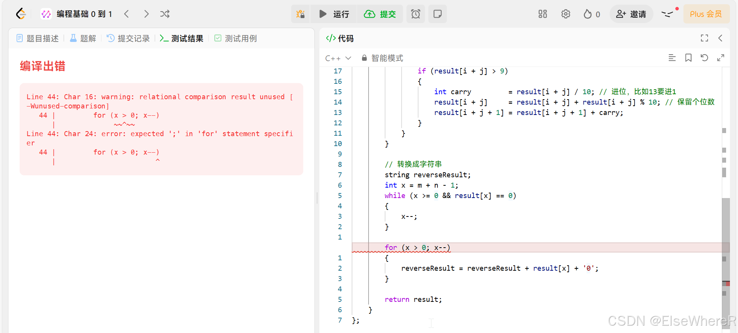Run the code with 运行 button
This screenshot has width=738, height=333.
pos(334,14)
